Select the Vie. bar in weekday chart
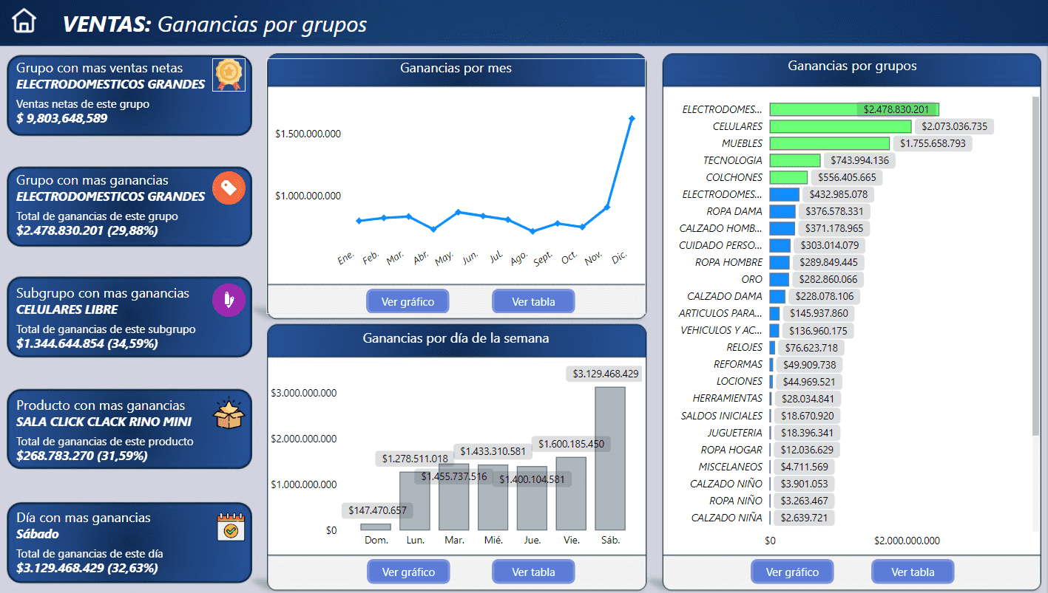 tap(571, 493)
